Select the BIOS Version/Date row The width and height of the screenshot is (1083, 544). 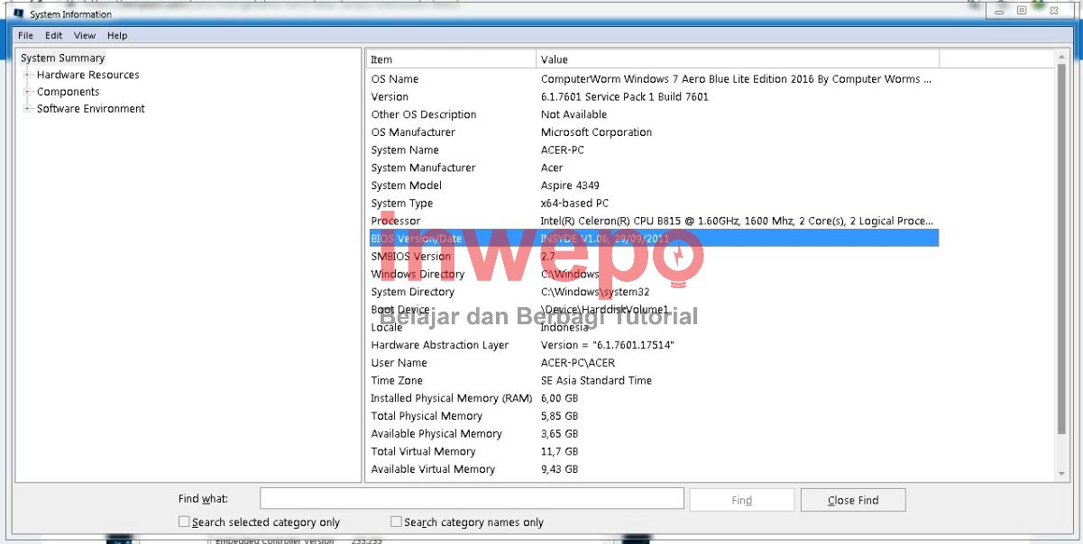pyautogui.click(x=653, y=239)
